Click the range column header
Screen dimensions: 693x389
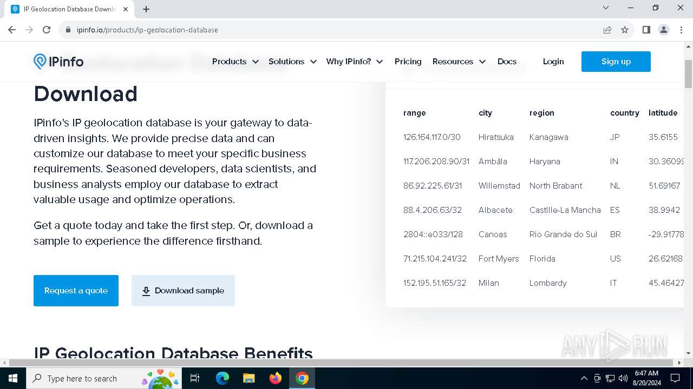(x=414, y=113)
